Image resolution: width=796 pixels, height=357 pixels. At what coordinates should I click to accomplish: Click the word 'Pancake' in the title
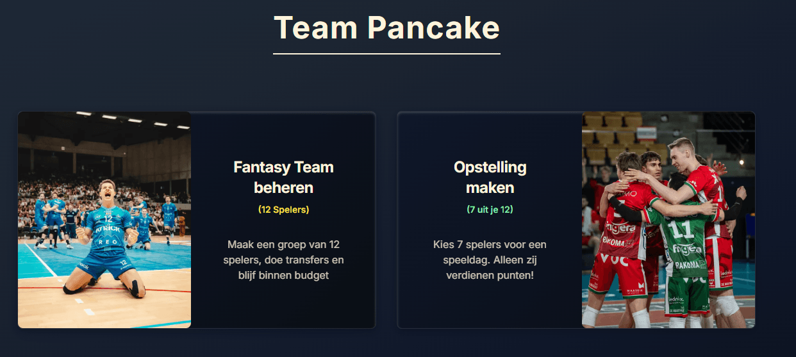click(434, 28)
